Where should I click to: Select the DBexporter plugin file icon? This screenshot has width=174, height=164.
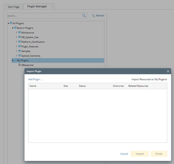click(19, 65)
